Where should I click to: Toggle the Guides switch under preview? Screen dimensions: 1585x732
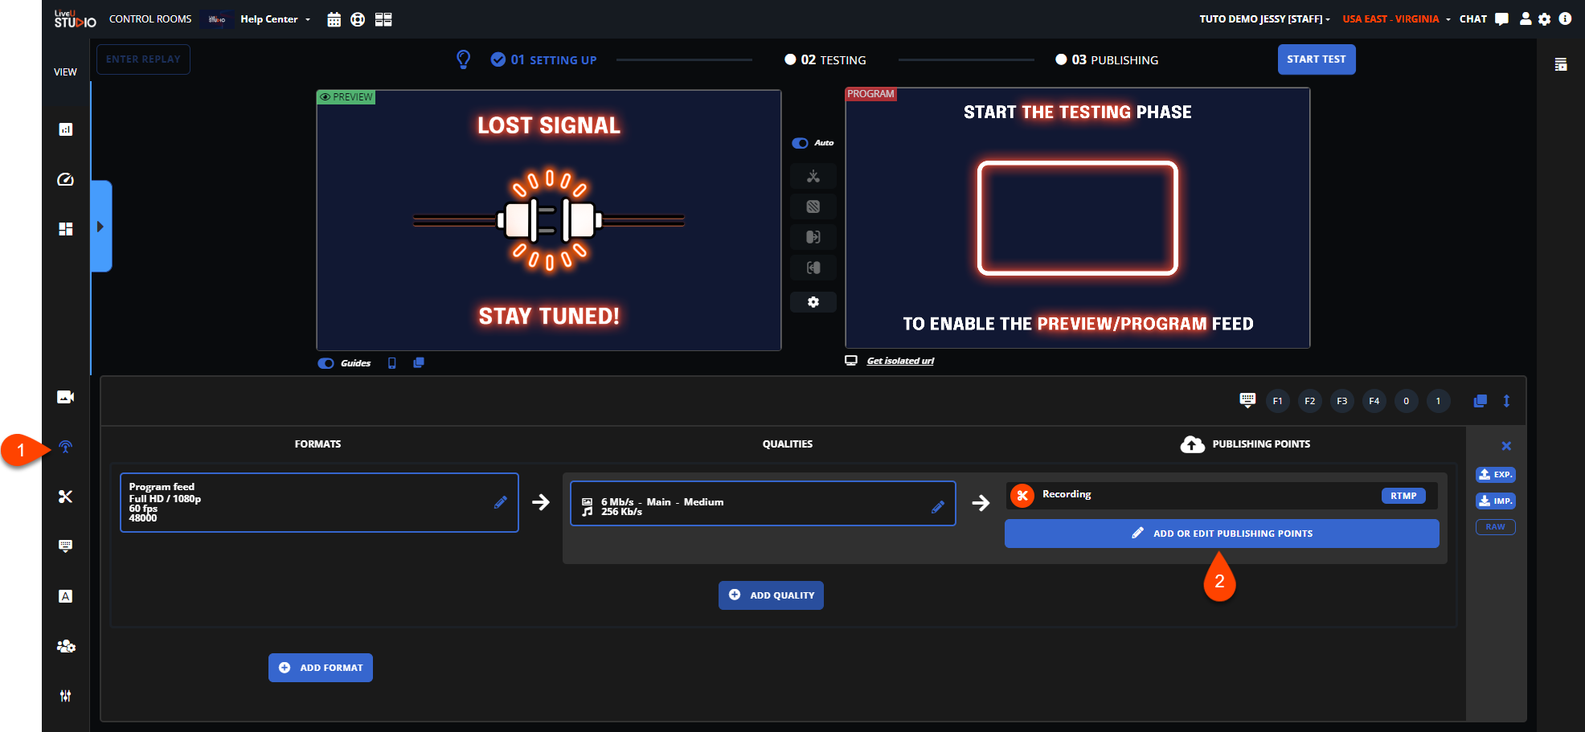[326, 363]
